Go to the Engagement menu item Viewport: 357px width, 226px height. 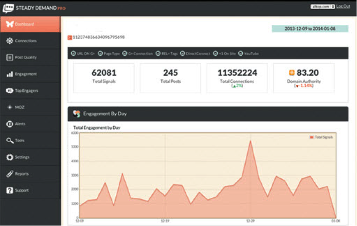coord(30,74)
